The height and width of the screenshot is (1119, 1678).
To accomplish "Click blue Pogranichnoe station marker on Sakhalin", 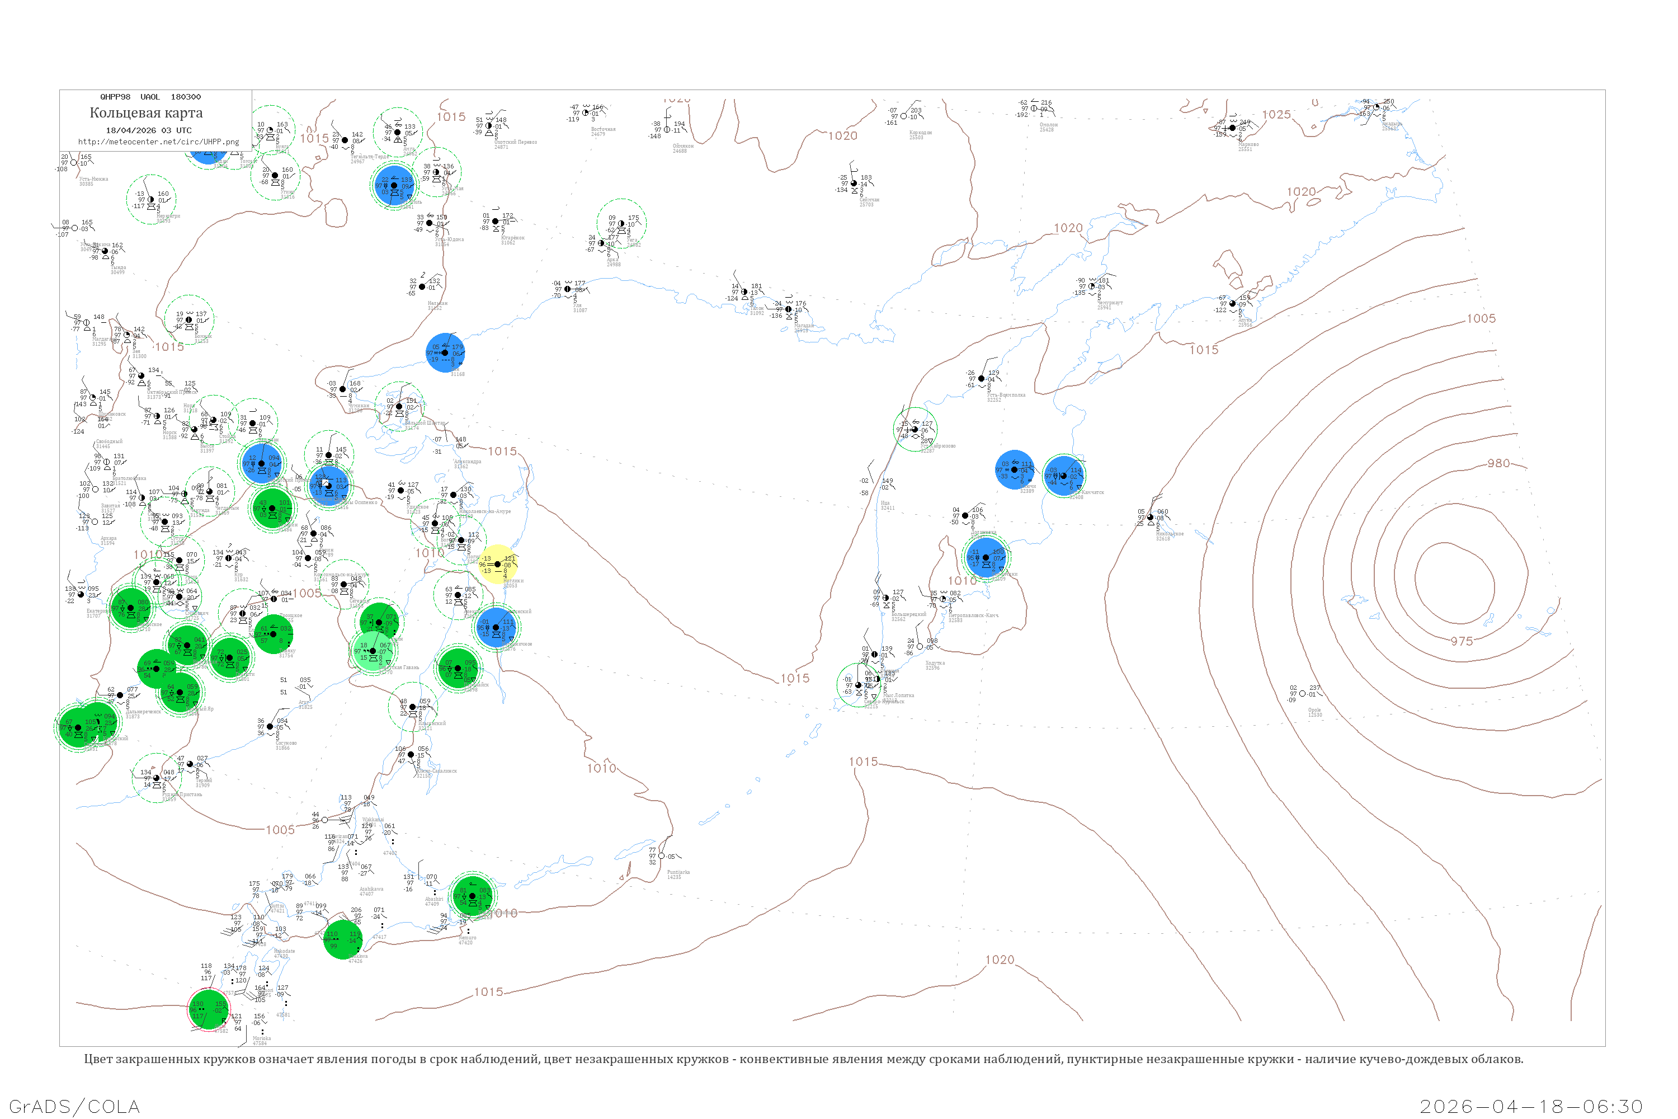I will click(x=496, y=627).
